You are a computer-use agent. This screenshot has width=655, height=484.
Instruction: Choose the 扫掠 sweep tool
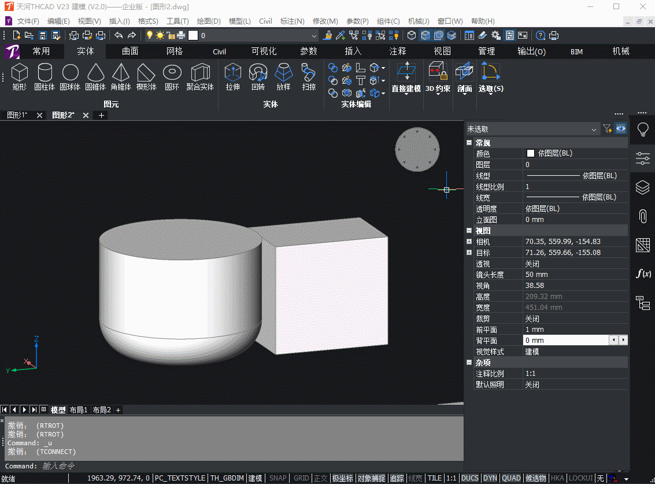click(309, 77)
